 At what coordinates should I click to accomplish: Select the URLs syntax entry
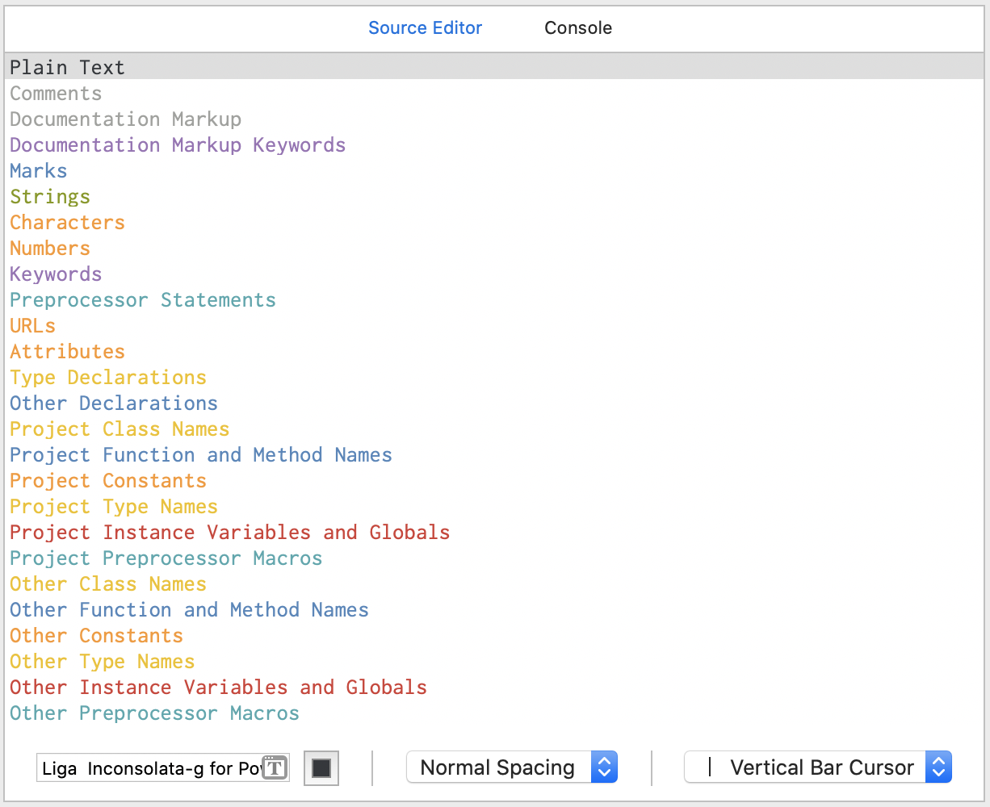(x=33, y=326)
